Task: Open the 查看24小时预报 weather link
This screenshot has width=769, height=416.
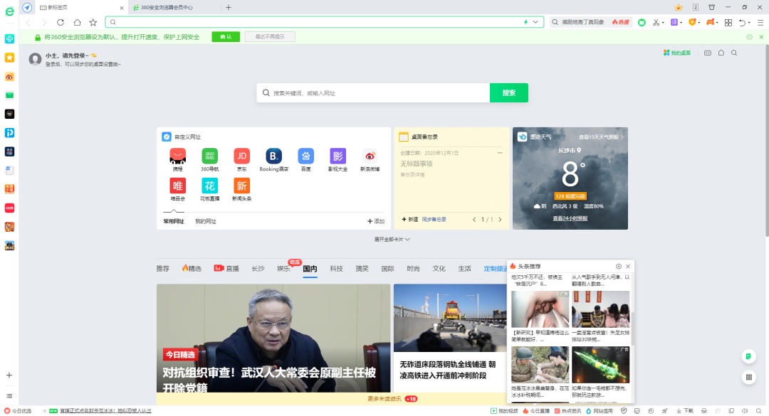Action: coord(570,218)
